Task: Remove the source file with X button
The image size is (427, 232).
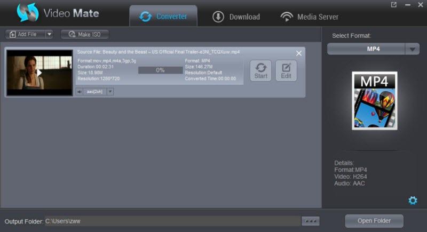Action: [x=299, y=53]
